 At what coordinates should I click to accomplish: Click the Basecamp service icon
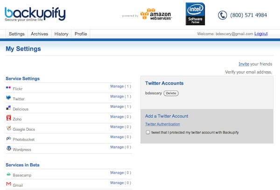pyautogui.click(x=8, y=174)
